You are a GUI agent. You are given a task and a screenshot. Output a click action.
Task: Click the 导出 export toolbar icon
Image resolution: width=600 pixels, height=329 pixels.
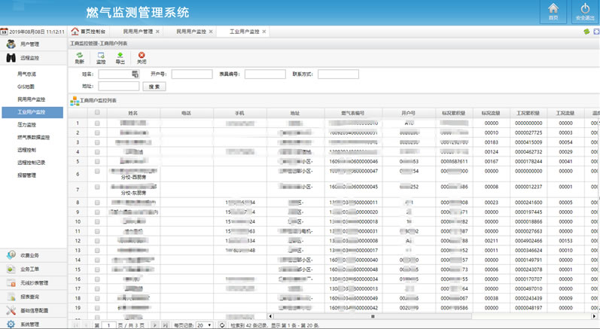click(x=120, y=55)
